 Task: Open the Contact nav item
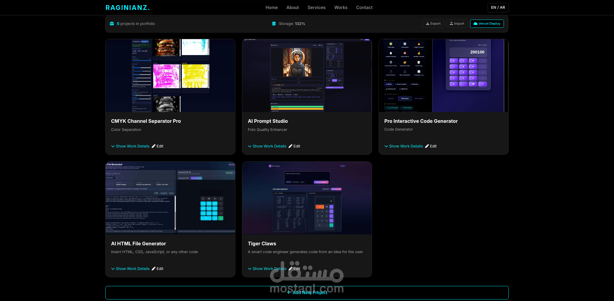click(364, 8)
